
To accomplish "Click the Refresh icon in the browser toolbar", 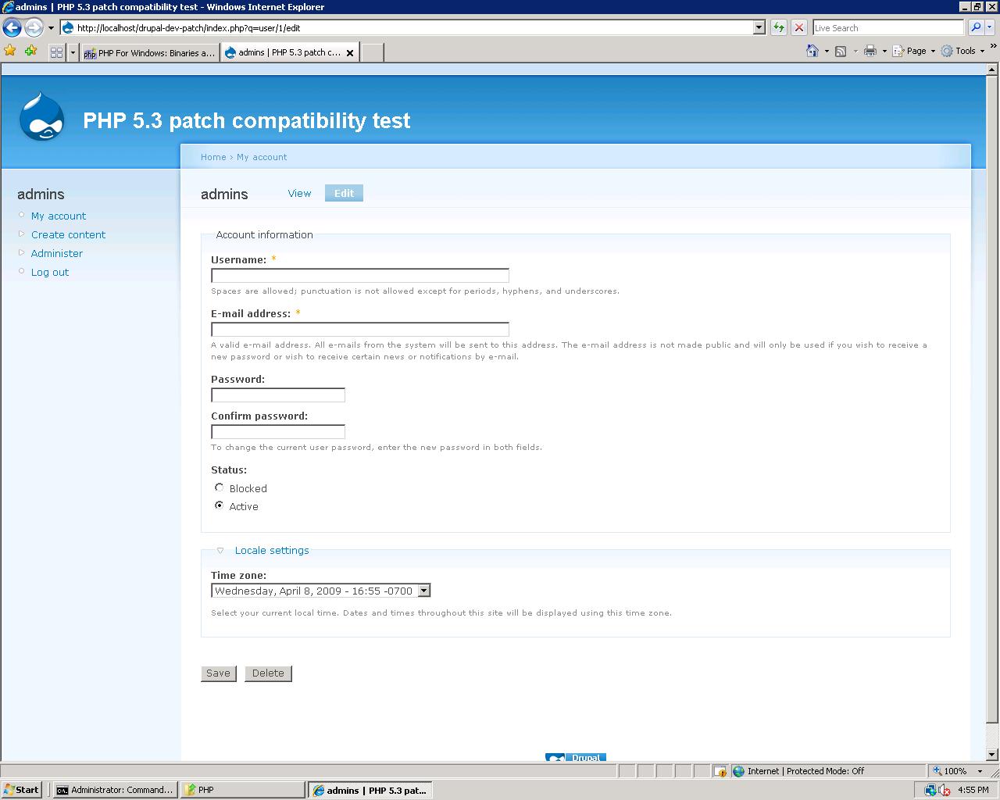I will [778, 27].
